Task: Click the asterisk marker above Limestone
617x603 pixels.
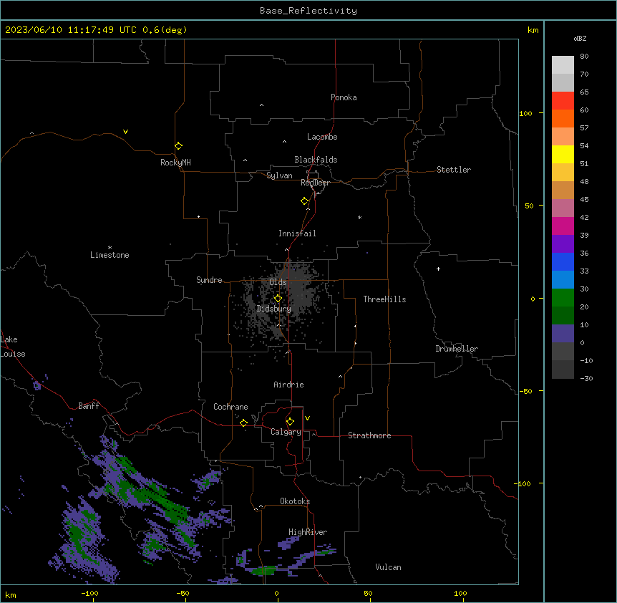Action: [110, 248]
